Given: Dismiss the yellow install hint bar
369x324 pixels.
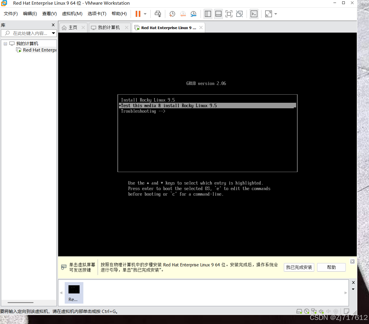Looking at the screenshot, I should [352, 261].
